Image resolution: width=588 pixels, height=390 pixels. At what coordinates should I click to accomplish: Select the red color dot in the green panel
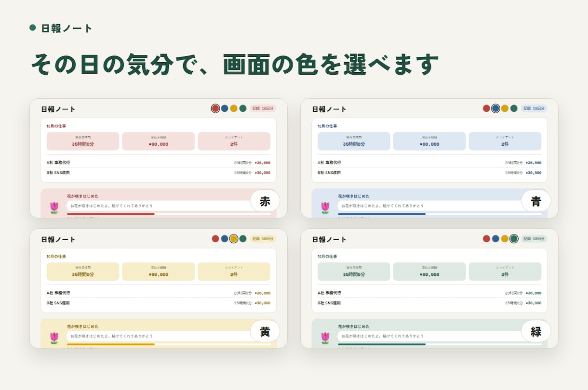[486, 238]
